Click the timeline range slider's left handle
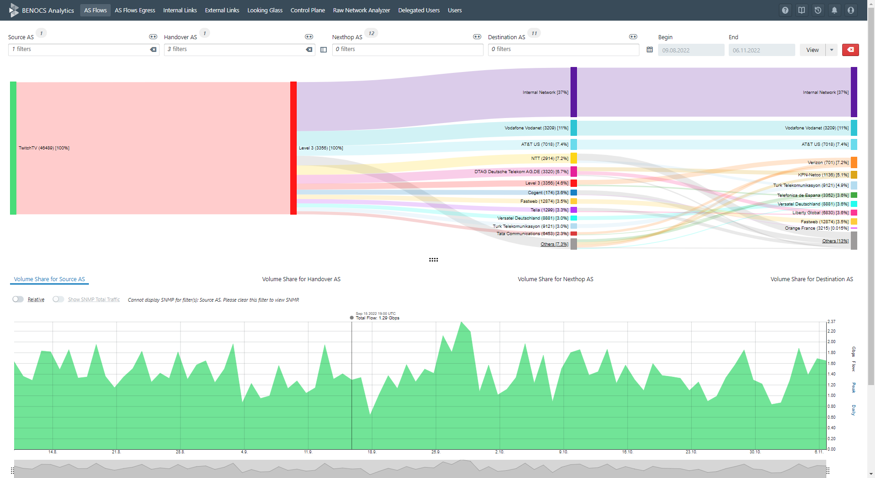Screen dimensions: 875x478 click(x=12, y=470)
